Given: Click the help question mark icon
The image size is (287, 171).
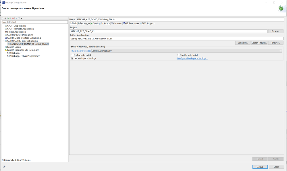Looking at the screenshot, I should [4, 167].
